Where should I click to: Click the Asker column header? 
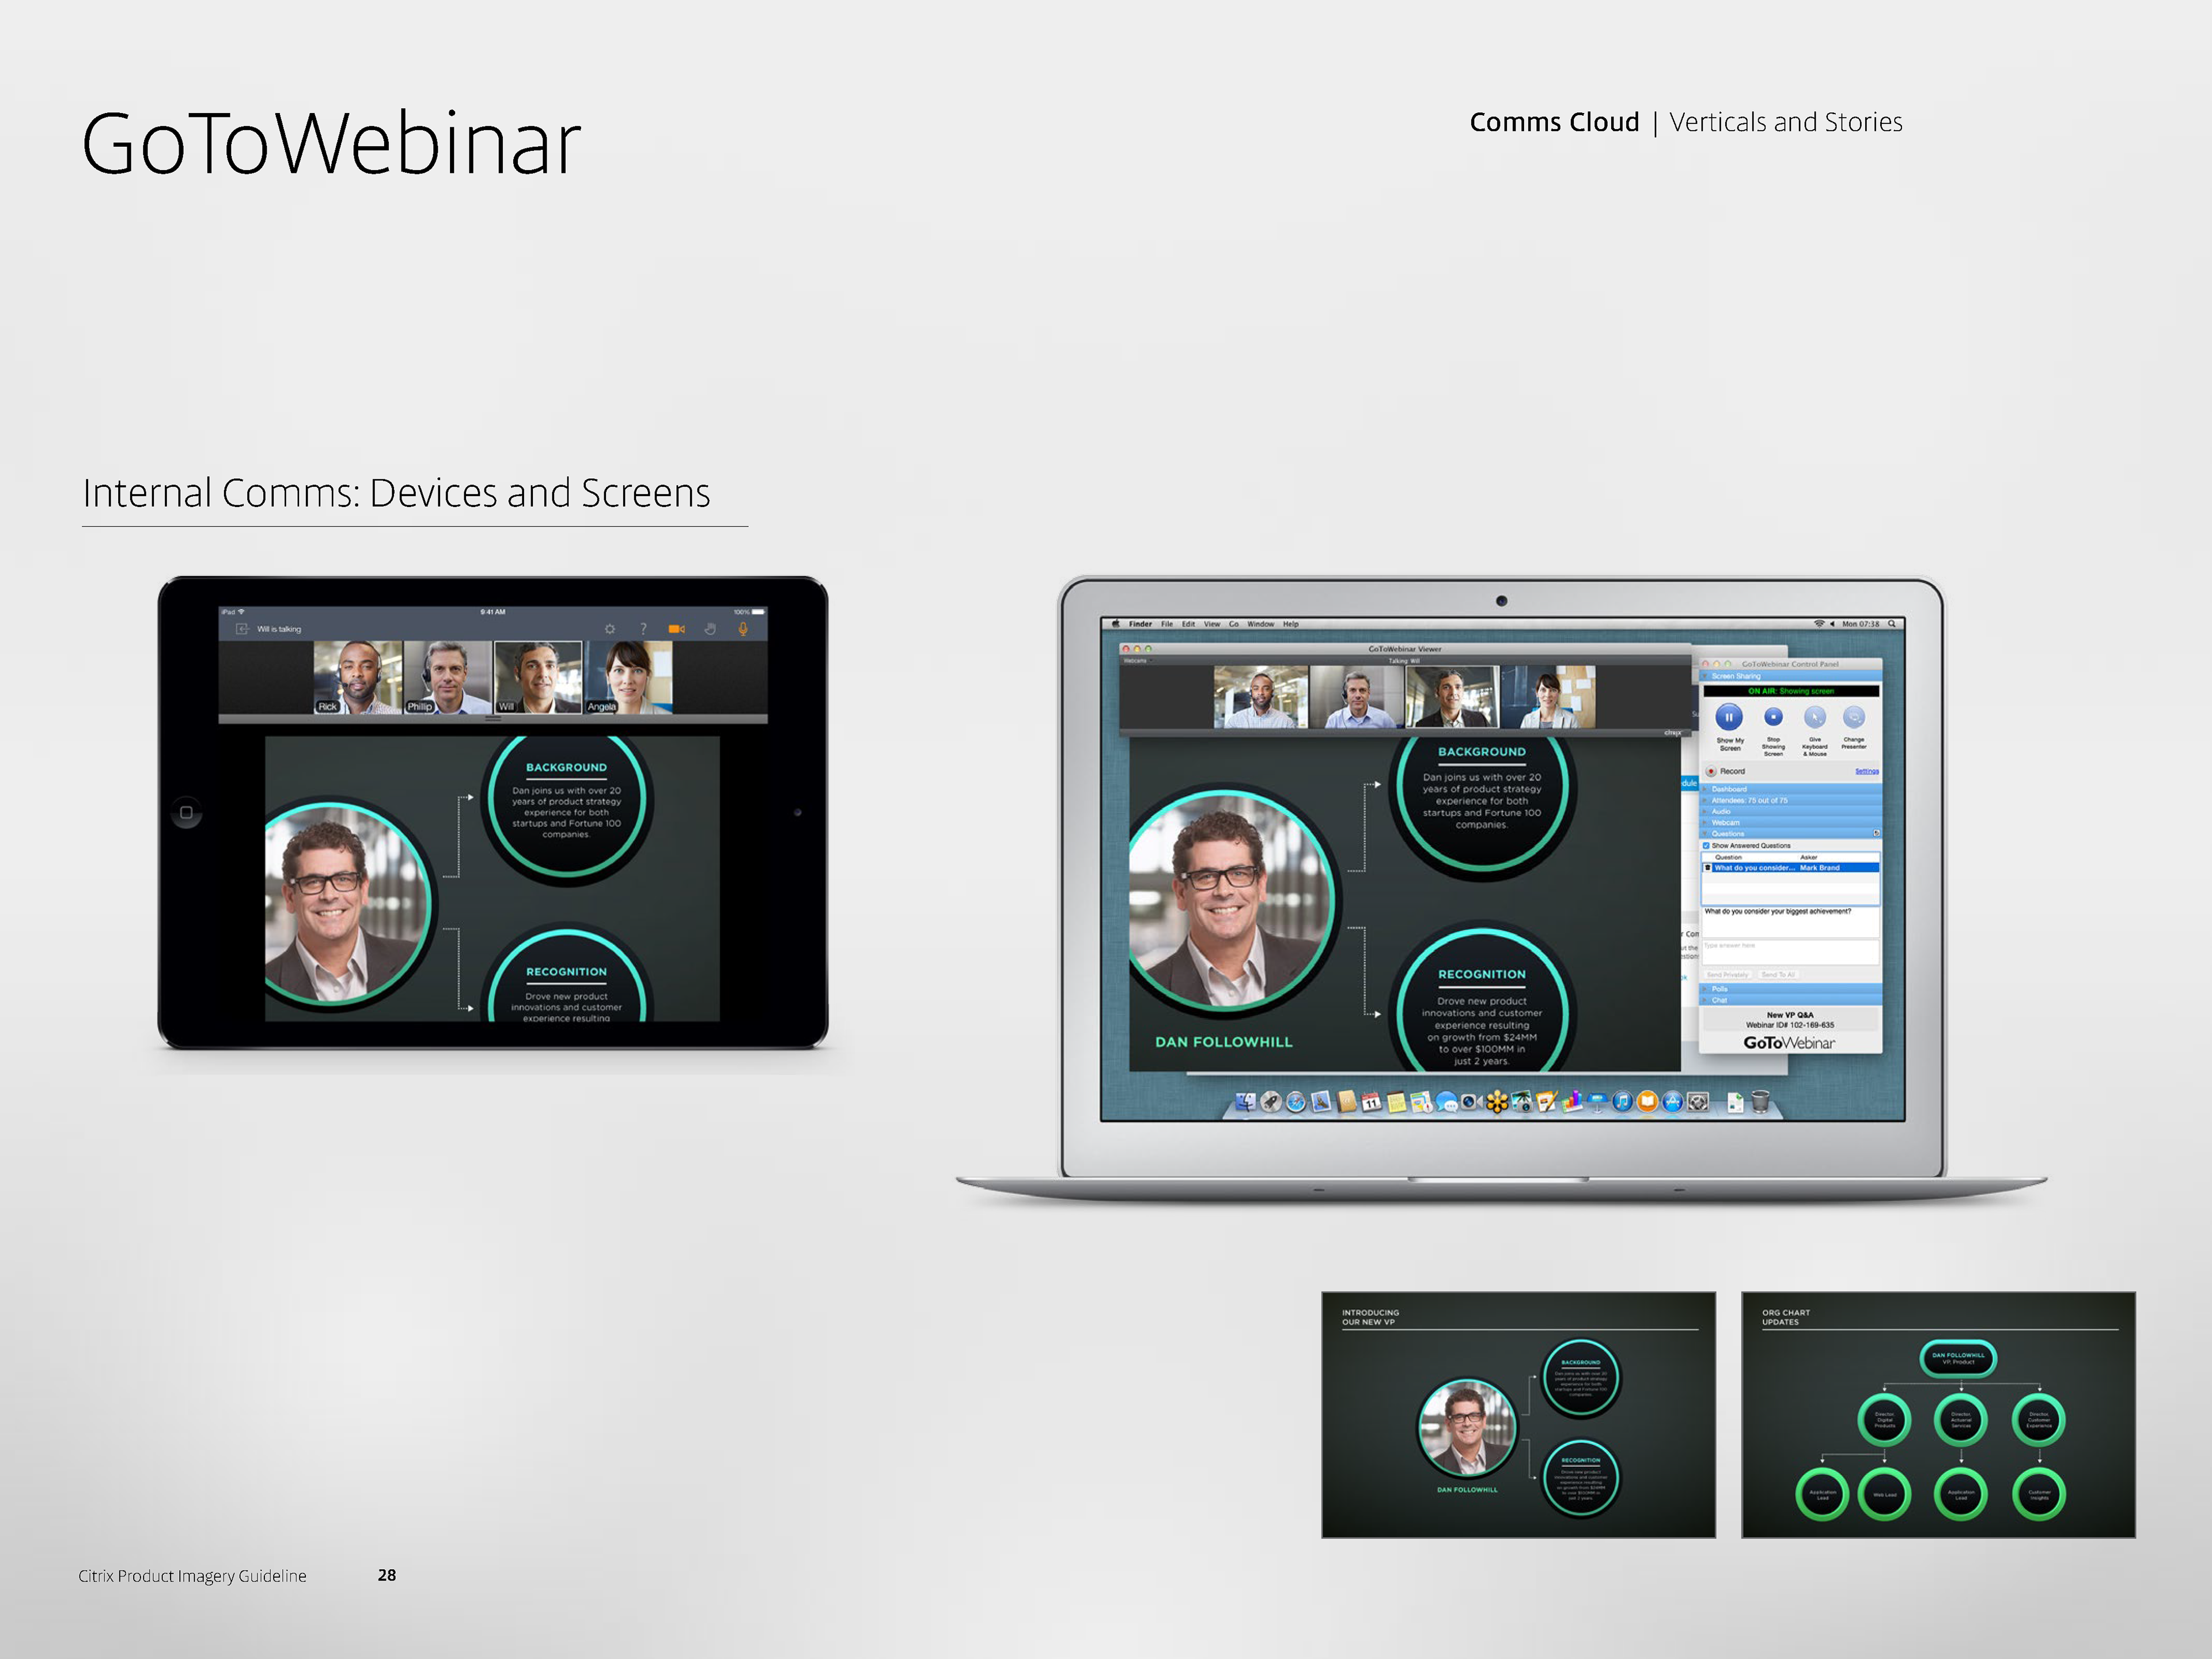tap(1808, 857)
